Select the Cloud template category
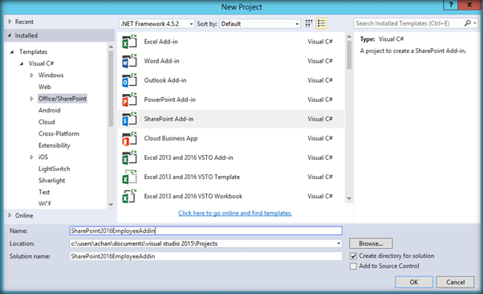 pos(47,122)
